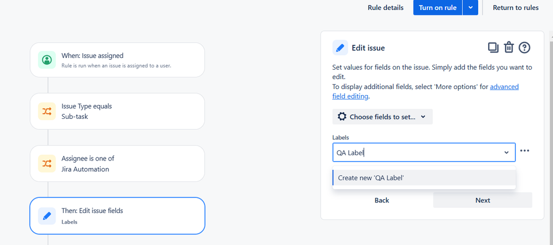This screenshot has width=553, height=245.
Task: Click the pencil icon in Then: Edit issue fields
Action: [46, 216]
